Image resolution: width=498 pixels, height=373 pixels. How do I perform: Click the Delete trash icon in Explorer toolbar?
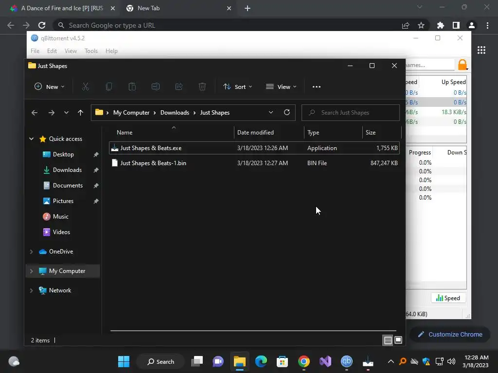[x=202, y=86]
